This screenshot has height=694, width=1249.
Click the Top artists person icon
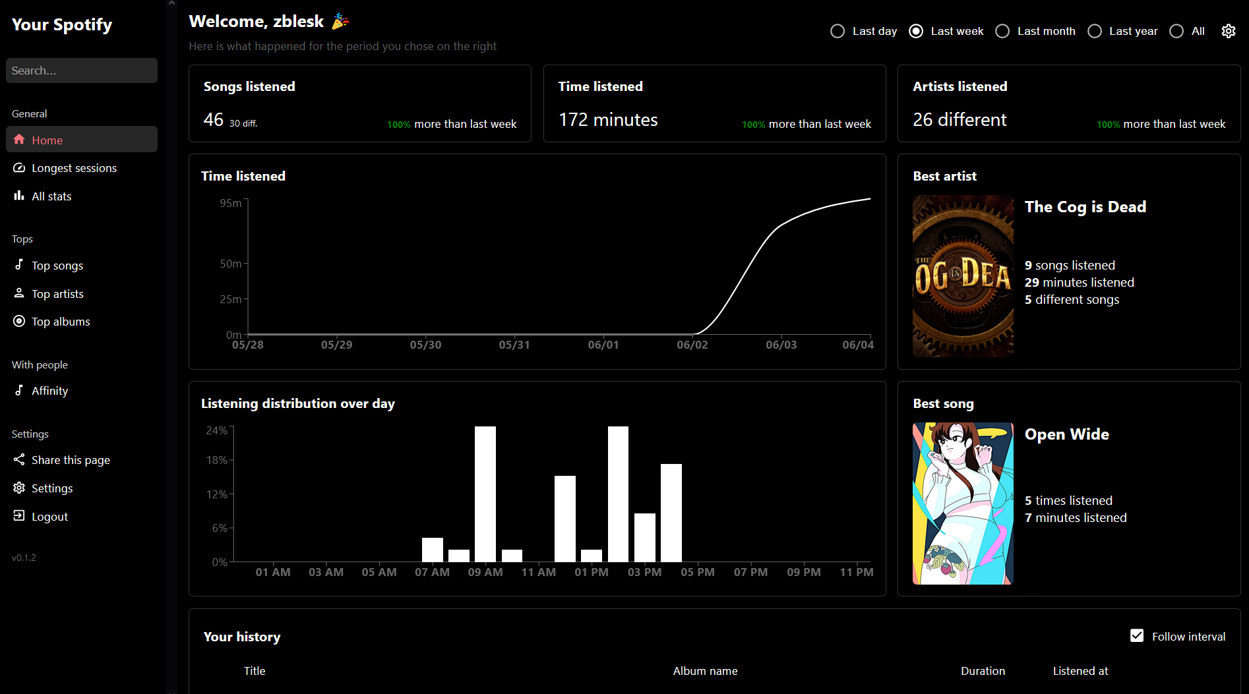click(x=19, y=293)
